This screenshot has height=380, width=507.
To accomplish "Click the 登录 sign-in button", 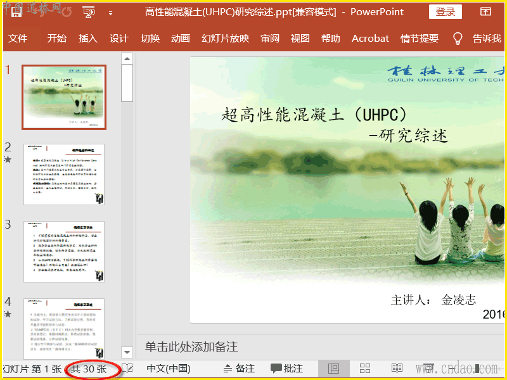I will (446, 12).
